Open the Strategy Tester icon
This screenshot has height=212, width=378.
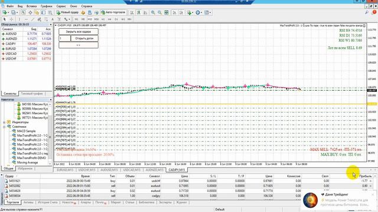pos(50,12)
